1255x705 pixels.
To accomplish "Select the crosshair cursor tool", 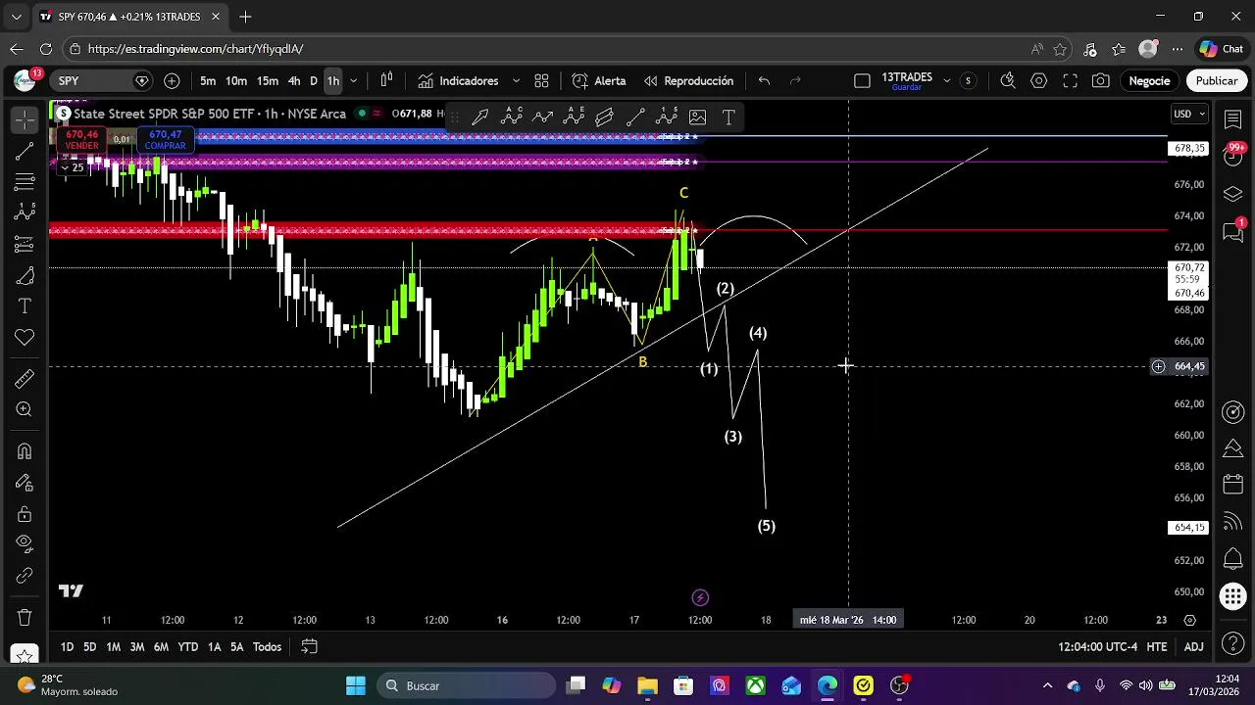I will point(25,120).
